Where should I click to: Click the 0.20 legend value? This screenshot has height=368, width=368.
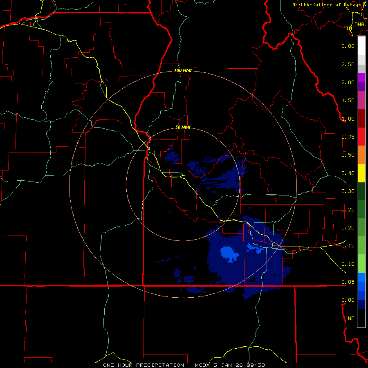tap(348, 228)
